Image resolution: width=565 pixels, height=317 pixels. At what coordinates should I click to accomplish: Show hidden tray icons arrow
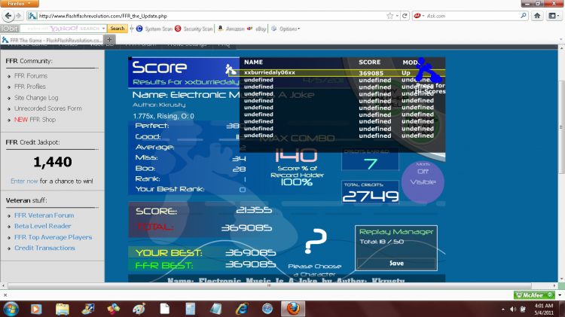[503, 309]
